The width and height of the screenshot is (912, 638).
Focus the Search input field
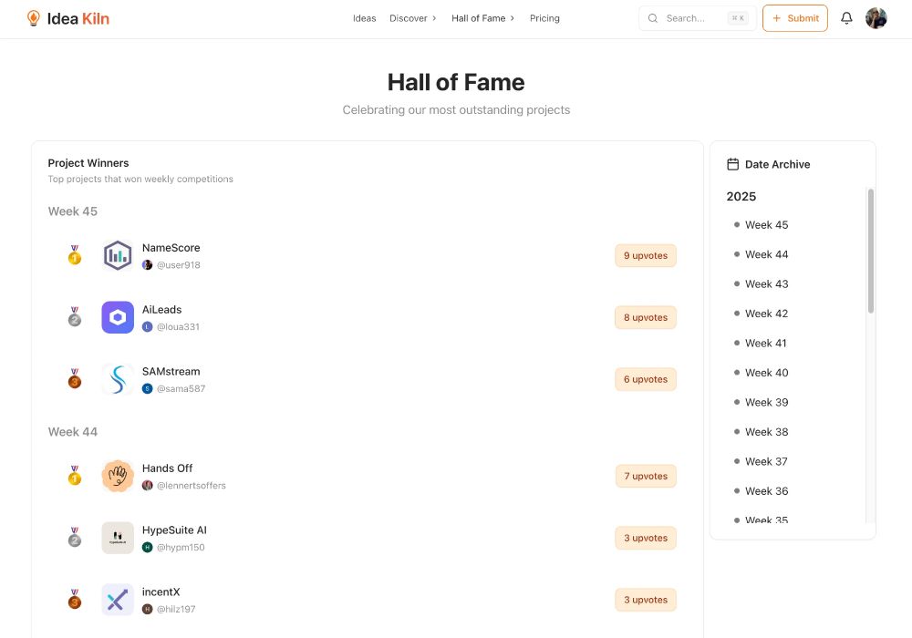695,18
